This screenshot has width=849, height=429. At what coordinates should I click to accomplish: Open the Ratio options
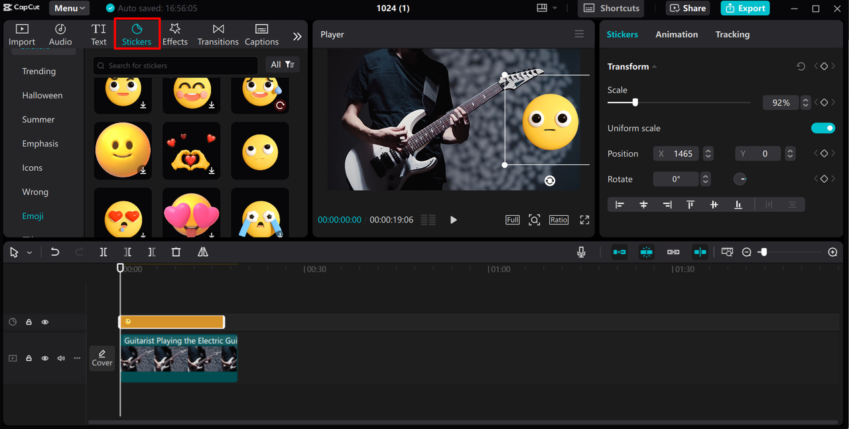click(558, 220)
